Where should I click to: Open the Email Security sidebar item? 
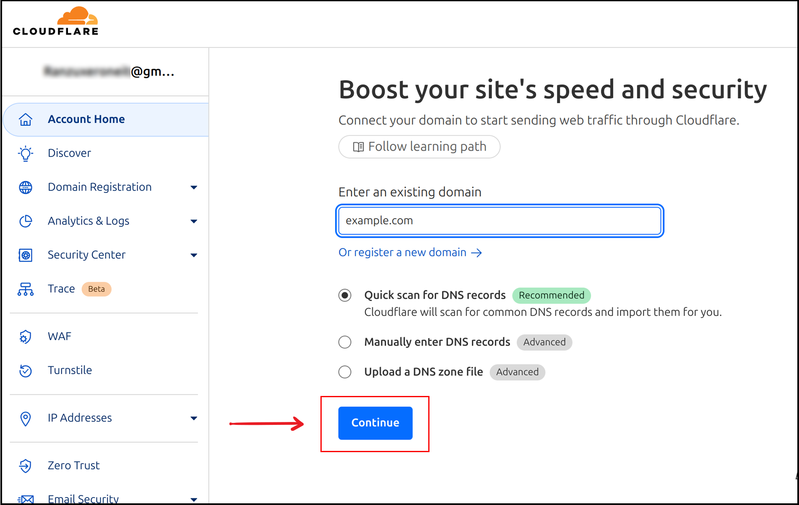83,498
